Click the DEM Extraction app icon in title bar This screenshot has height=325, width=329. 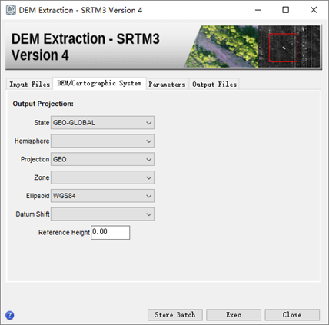click(x=11, y=10)
